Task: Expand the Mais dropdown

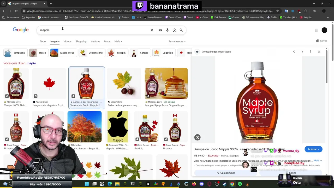Action: [x=118, y=42]
